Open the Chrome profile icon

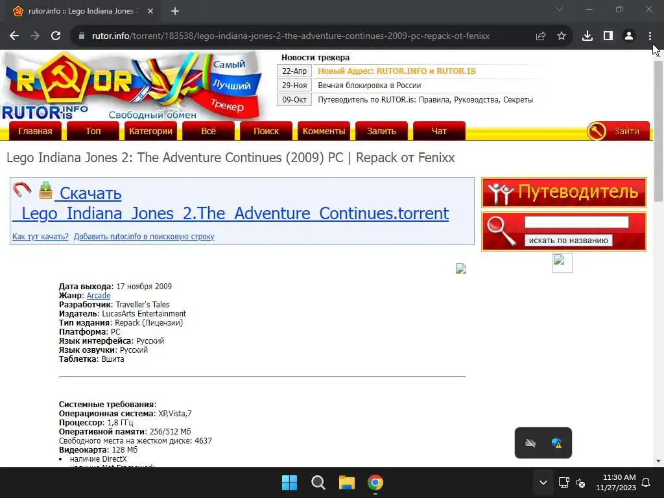pos(629,36)
